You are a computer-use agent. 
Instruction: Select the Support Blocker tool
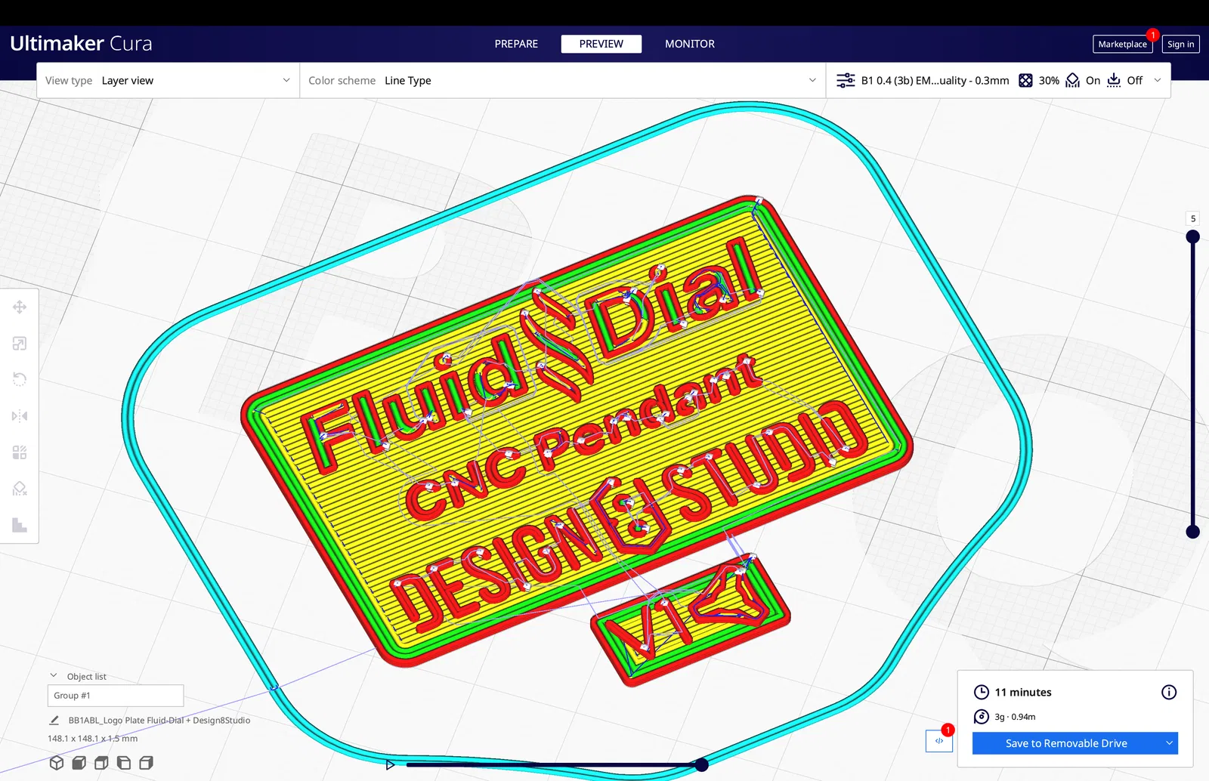pos(20,489)
